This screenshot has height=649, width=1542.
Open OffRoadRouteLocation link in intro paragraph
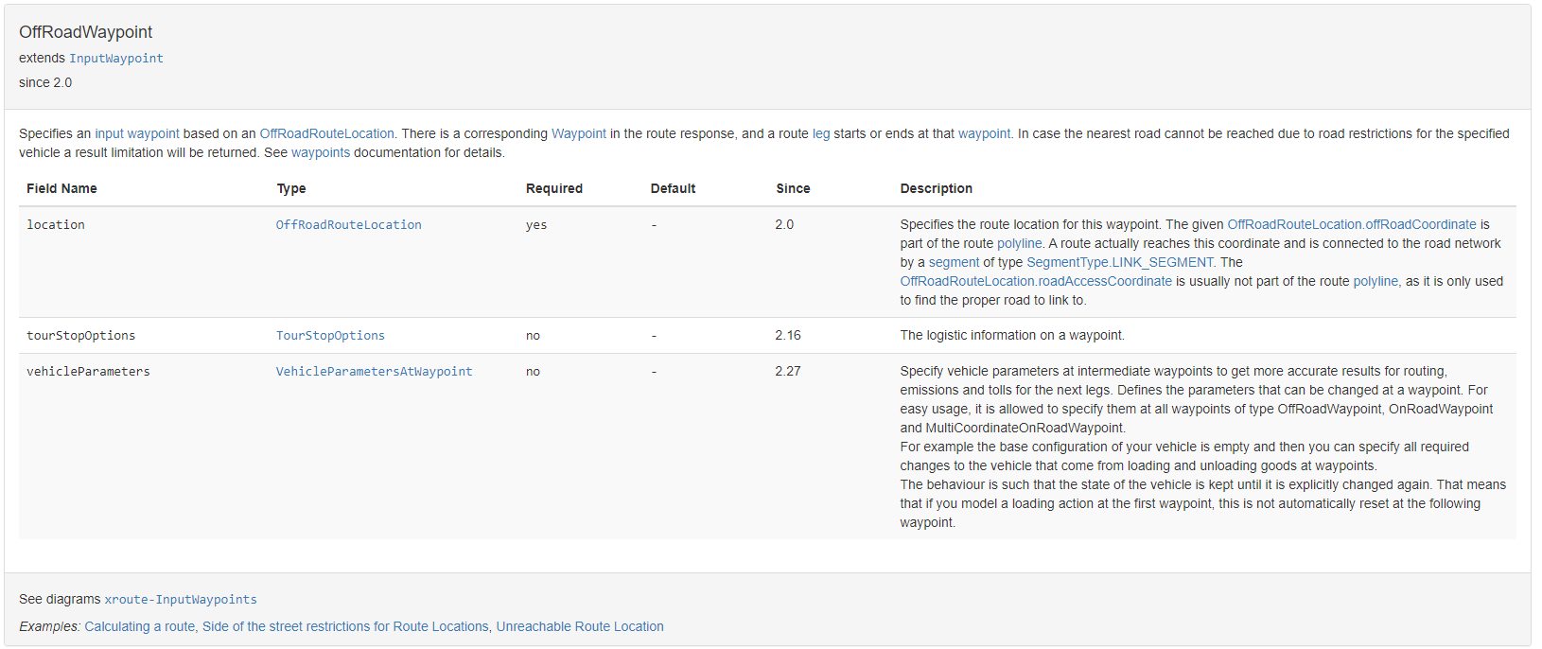[x=326, y=133]
